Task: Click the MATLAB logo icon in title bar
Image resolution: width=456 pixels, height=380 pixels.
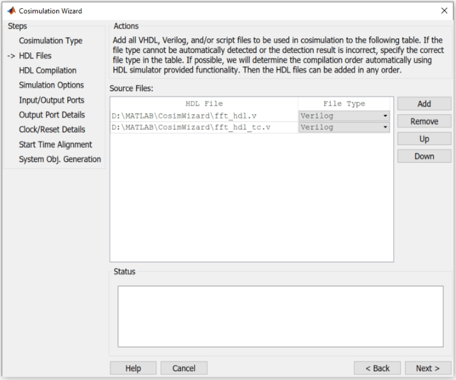Action: tap(10, 11)
